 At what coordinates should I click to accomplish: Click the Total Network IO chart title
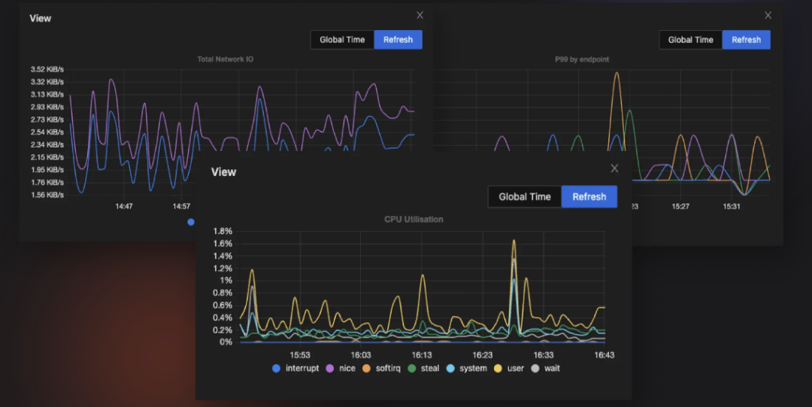pyautogui.click(x=225, y=59)
